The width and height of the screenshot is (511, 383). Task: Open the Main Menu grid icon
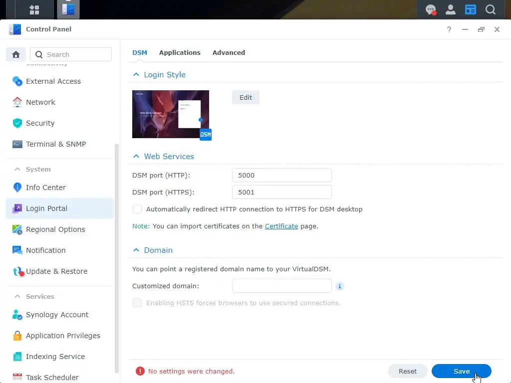(x=34, y=10)
